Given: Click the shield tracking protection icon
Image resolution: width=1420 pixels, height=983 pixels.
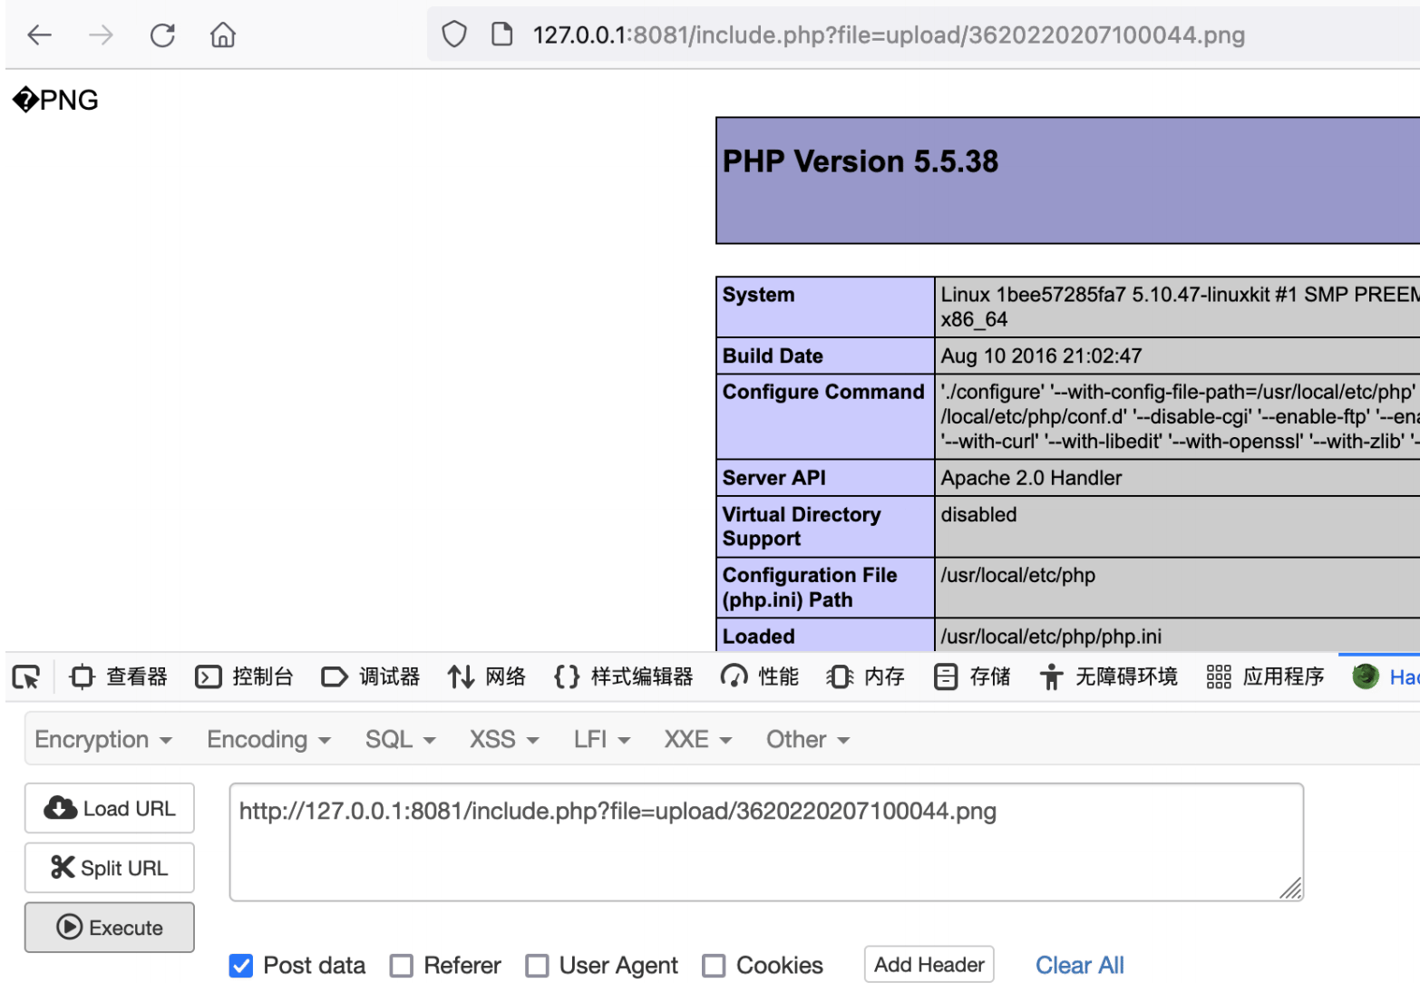Looking at the screenshot, I should pyautogui.click(x=453, y=35).
